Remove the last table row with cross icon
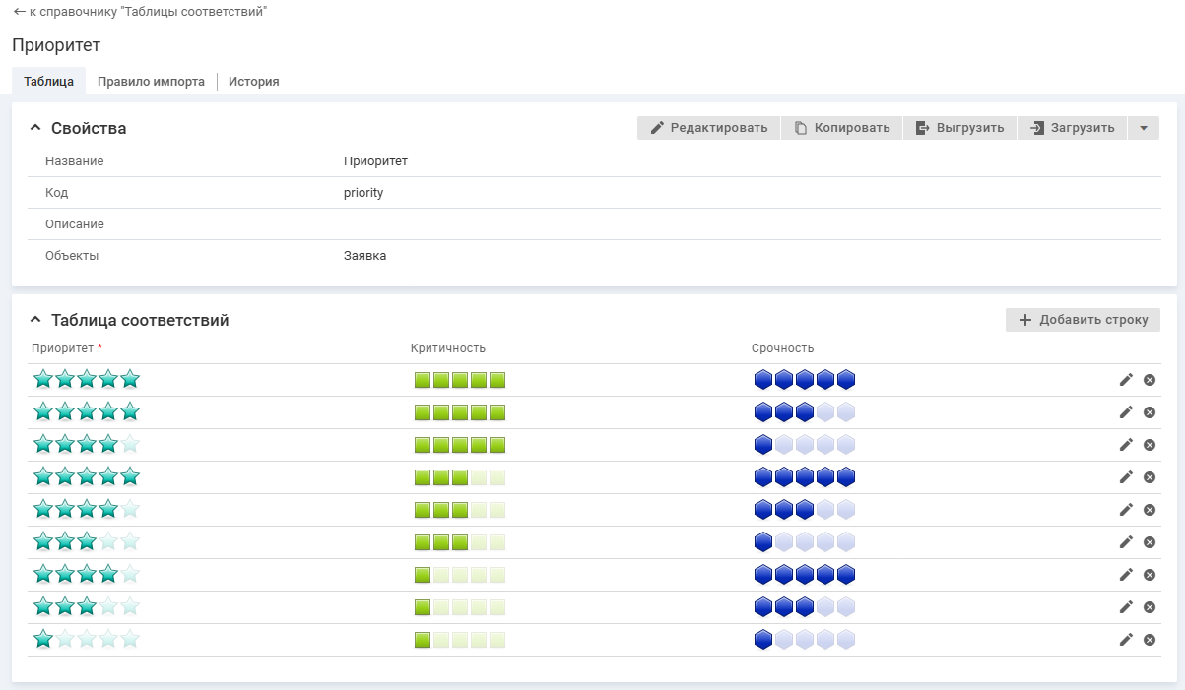1185x690 pixels. pyautogui.click(x=1149, y=640)
